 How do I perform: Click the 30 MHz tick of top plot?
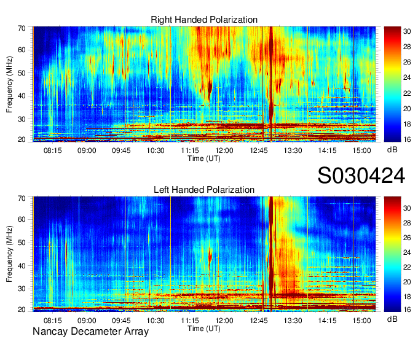[x=22, y=119]
